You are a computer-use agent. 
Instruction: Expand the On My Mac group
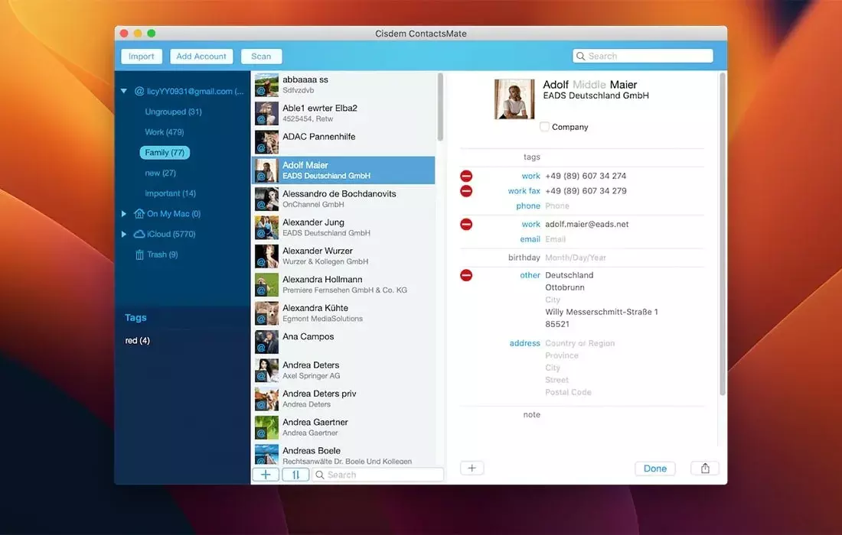pos(124,214)
